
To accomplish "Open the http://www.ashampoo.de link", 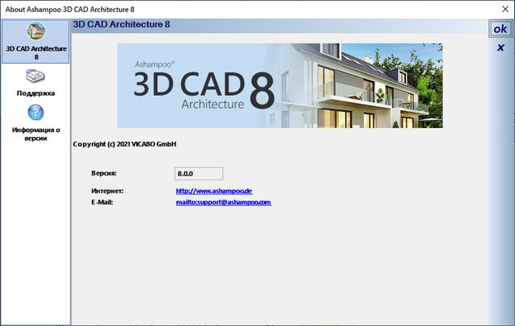I will click(214, 191).
